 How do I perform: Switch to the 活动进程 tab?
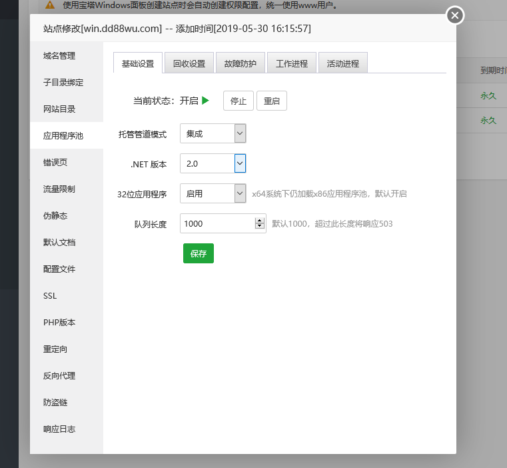tap(343, 63)
